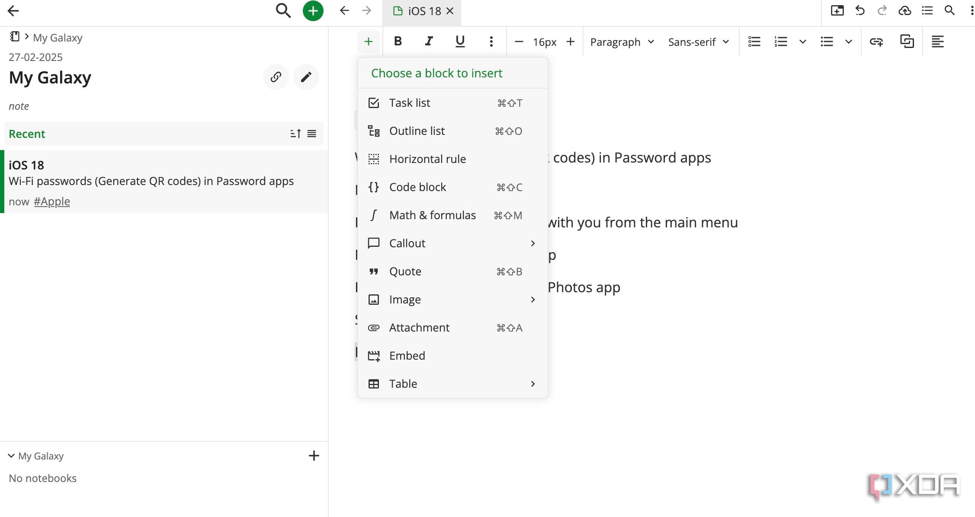Toggle the insert block plus button
975x517 pixels.
pos(369,41)
